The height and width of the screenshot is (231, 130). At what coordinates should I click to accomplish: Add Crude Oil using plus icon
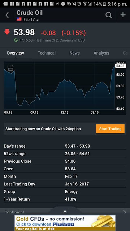tap(123, 15)
